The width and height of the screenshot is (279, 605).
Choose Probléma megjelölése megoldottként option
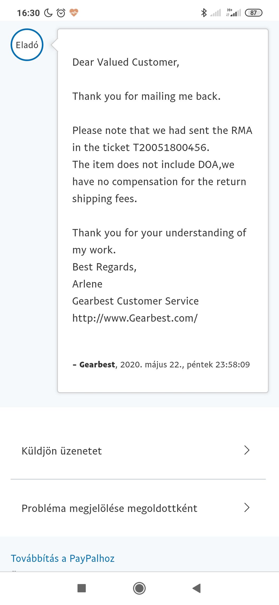(109, 508)
